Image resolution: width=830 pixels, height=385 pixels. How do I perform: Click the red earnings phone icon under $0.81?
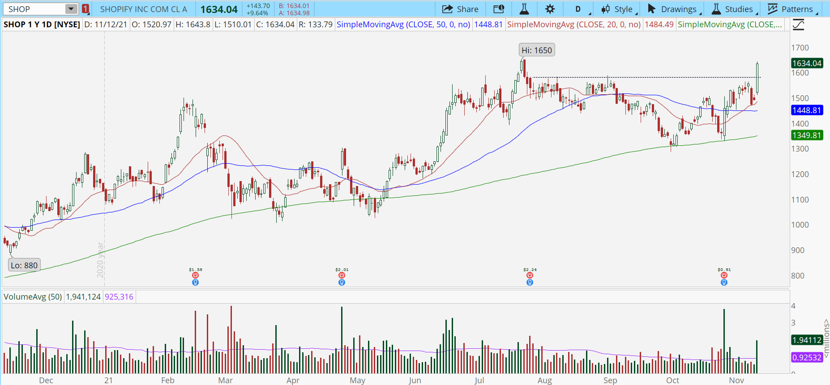click(x=724, y=275)
